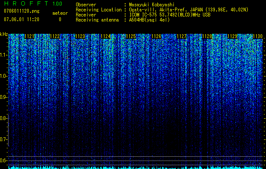Click the Ogata-vill. Akita-Pref. JAPAN location text
This screenshot has width=266, height=169.
(x=188, y=10)
